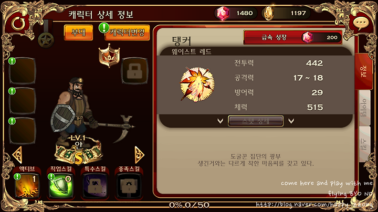The width and height of the screenshot is (378, 212).
Task: Select the top empty equipment slot
Action: pos(22,71)
